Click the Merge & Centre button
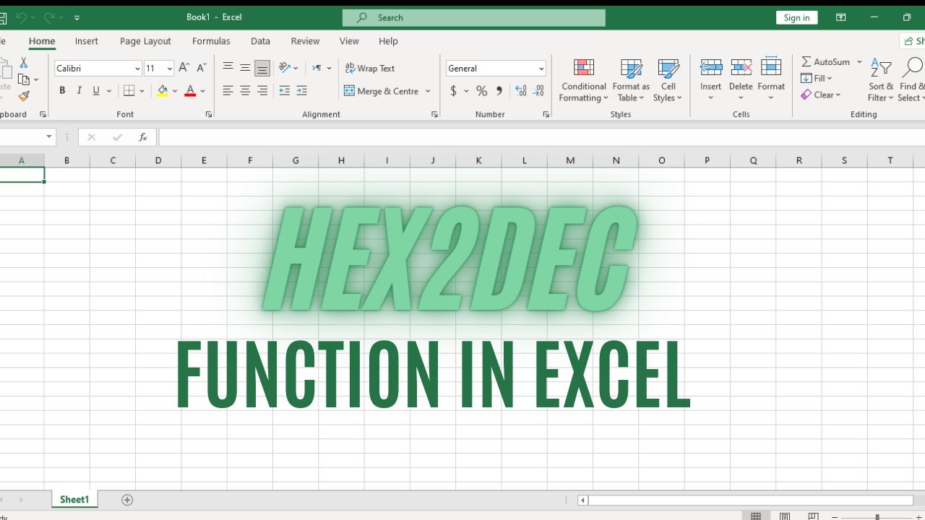This screenshot has width=925, height=520. pos(382,91)
